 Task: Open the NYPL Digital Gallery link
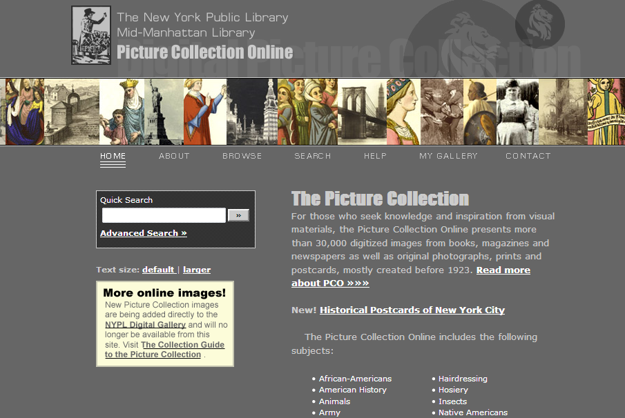click(x=145, y=325)
